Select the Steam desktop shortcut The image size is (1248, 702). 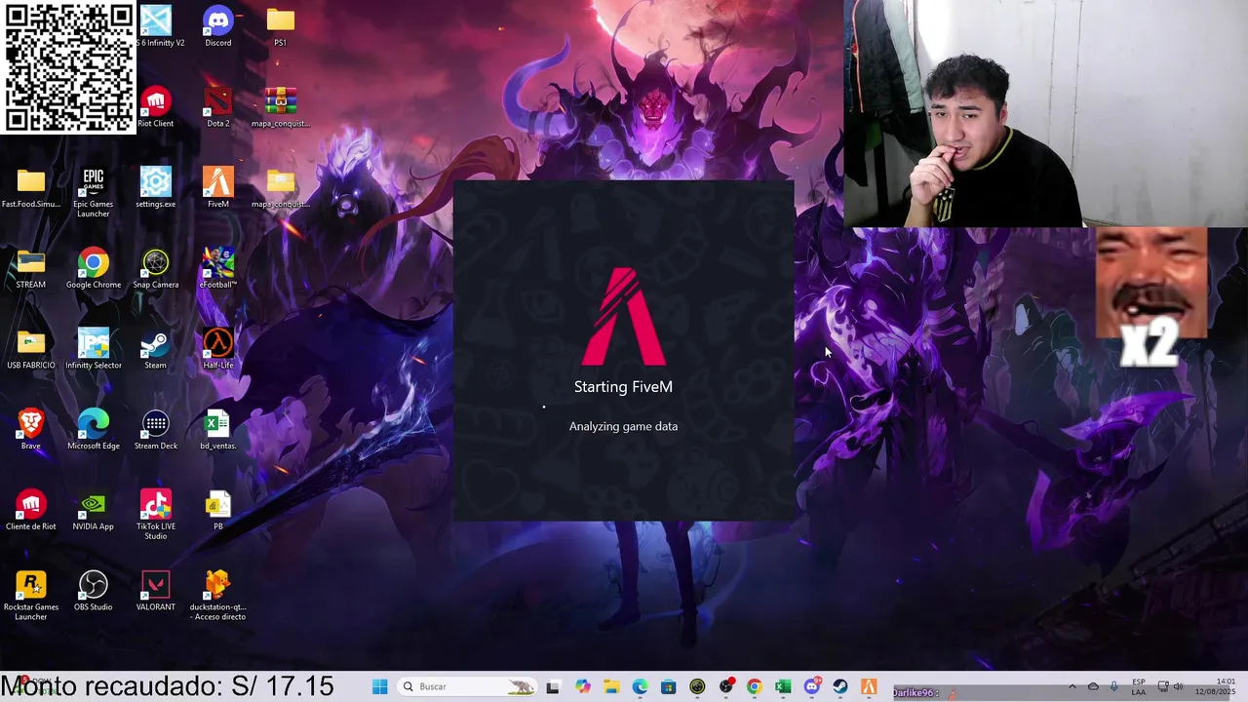[155, 348]
